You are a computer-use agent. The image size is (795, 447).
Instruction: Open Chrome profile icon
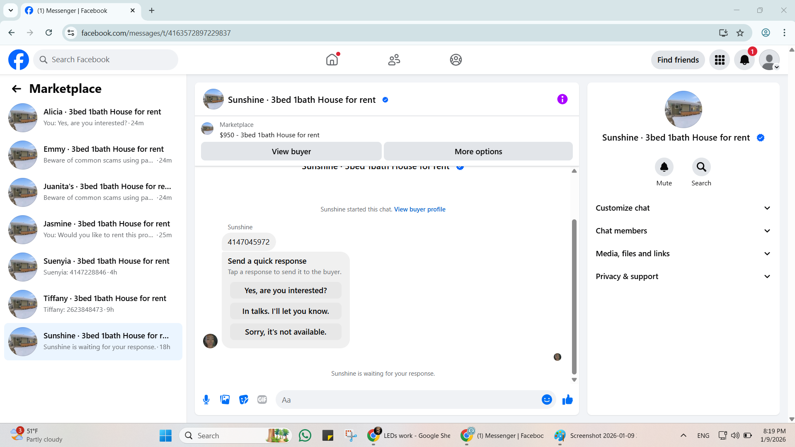click(x=766, y=33)
